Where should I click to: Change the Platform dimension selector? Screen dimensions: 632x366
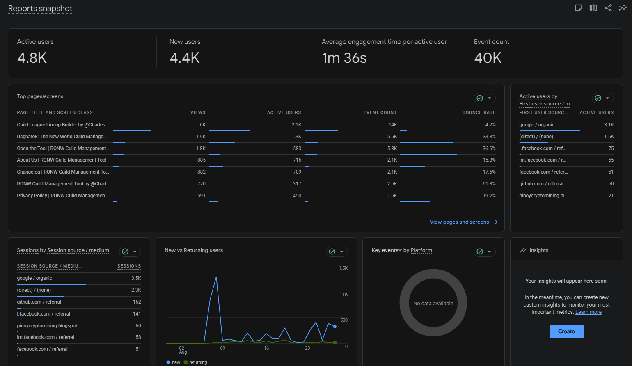(421, 250)
